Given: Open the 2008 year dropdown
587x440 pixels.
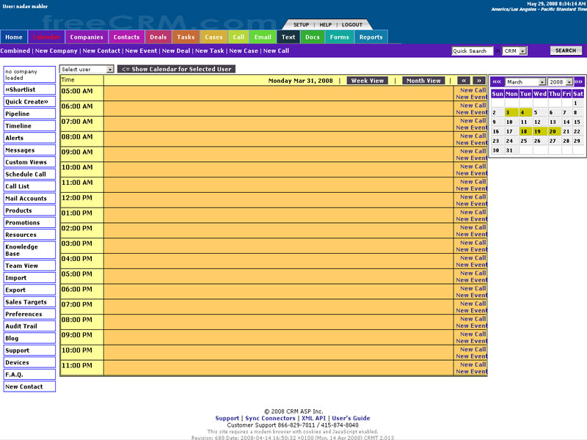Looking at the screenshot, I should [561, 82].
